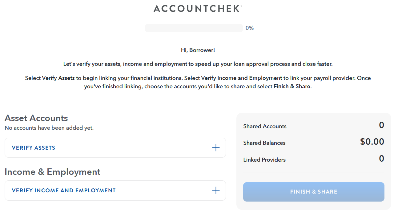The width and height of the screenshot is (394, 216).
Task: Click the Linked Providers count
Action: coord(381,159)
